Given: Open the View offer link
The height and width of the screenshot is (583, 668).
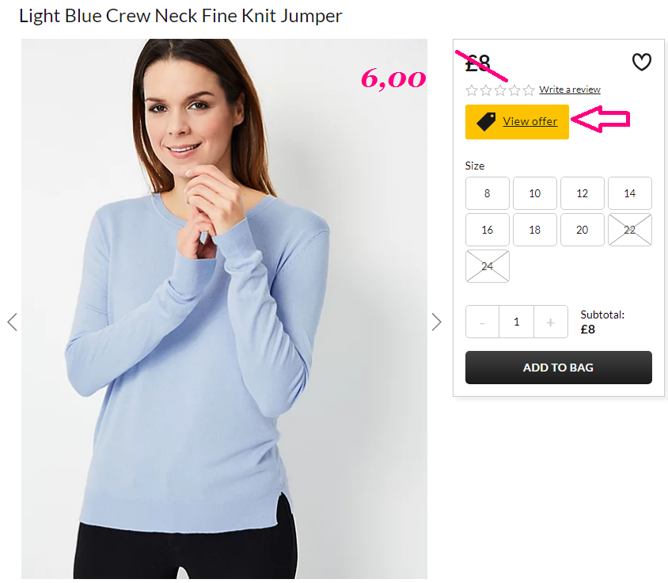Looking at the screenshot, I should (x=530, y=121).
